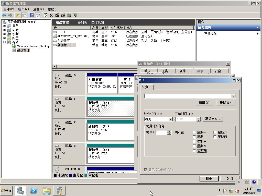The image size is (262, 196).
Task: Check the 星期日 checkbox
Action: tap(215, 137)
